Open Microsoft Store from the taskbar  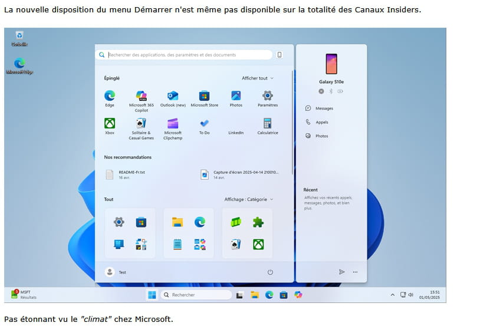click(x=284, y=295)
